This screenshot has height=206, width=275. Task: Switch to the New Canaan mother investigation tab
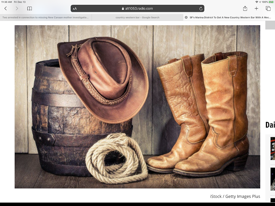coord(46,17)
